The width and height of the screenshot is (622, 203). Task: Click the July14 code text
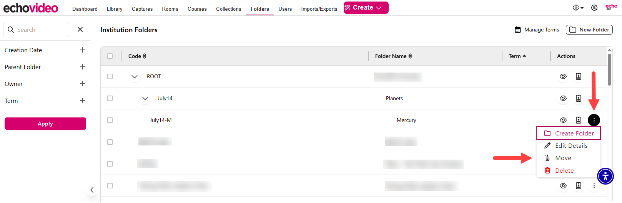click(165, 98)
